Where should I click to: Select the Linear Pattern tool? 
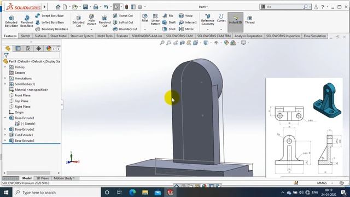[155, 19]
